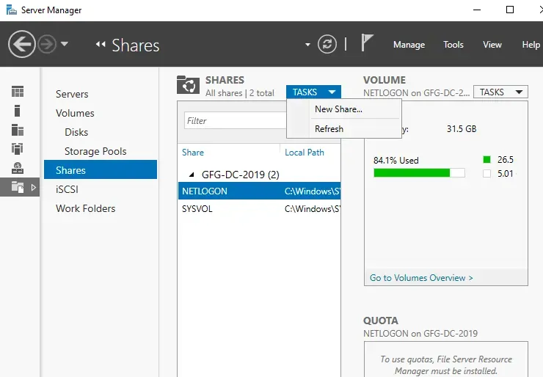Click the 31.5 GB capacity value

tap(462, 129)
